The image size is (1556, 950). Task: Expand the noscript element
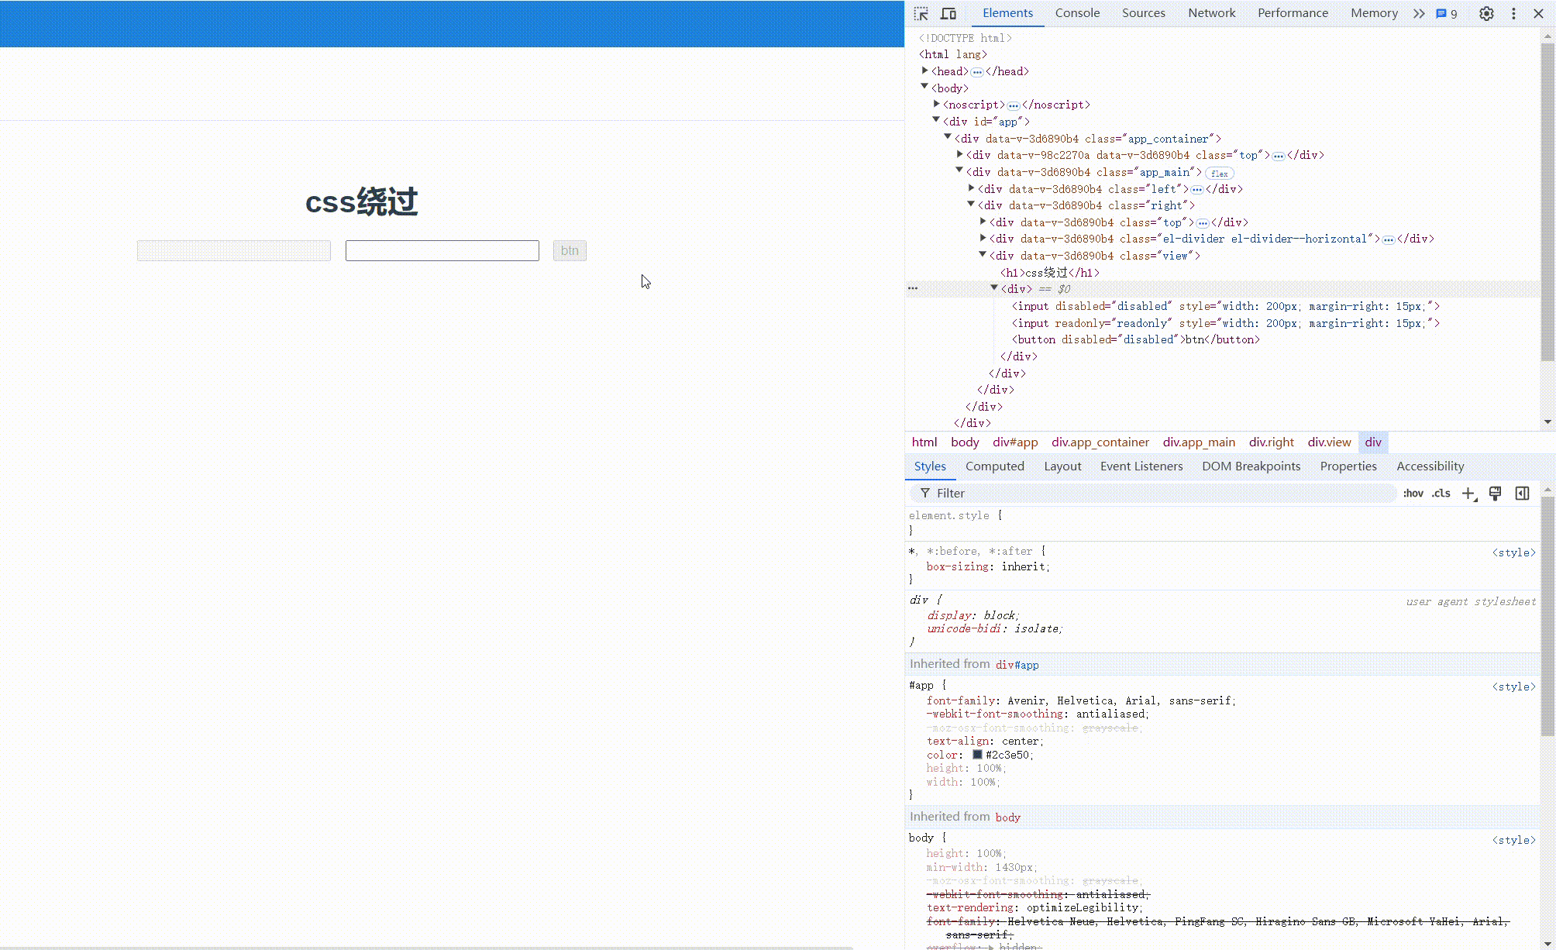(936, 104)
